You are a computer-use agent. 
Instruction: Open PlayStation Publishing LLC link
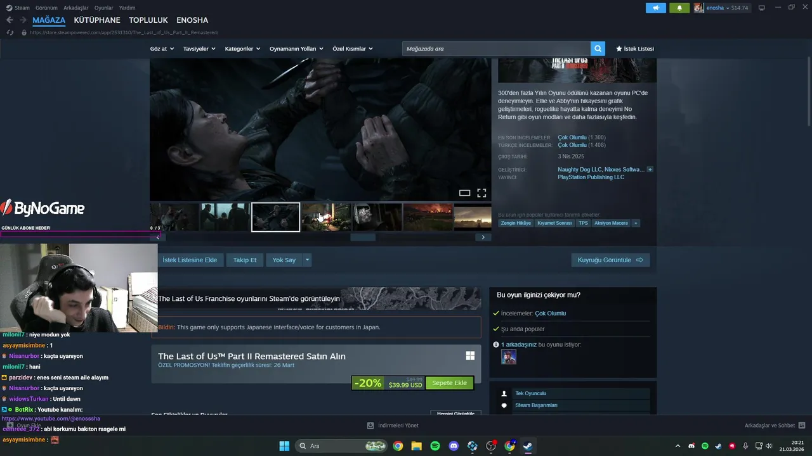pos(591,177)
